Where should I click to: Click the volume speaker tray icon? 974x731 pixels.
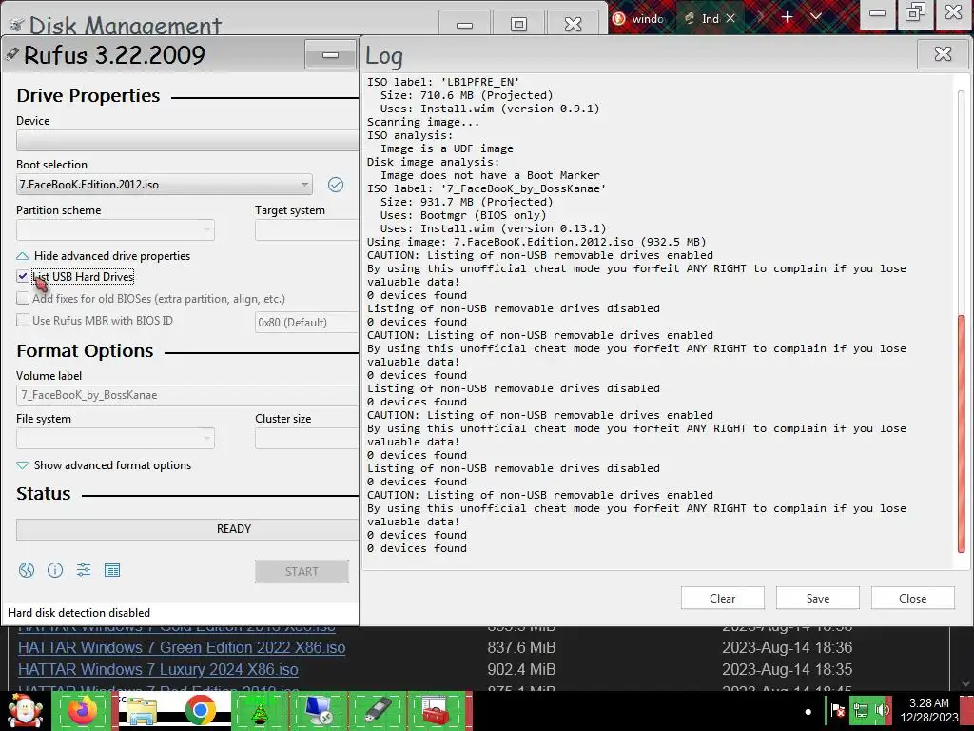[882, 710]
